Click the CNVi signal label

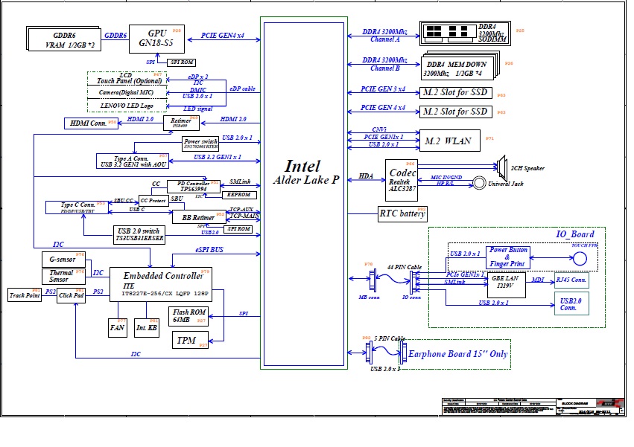pos(379,129)
